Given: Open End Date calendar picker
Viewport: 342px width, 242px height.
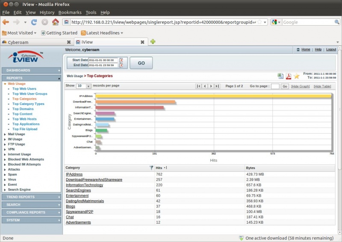Looking at the screenshot, I should pyautogui.click(x=121, y=65).
